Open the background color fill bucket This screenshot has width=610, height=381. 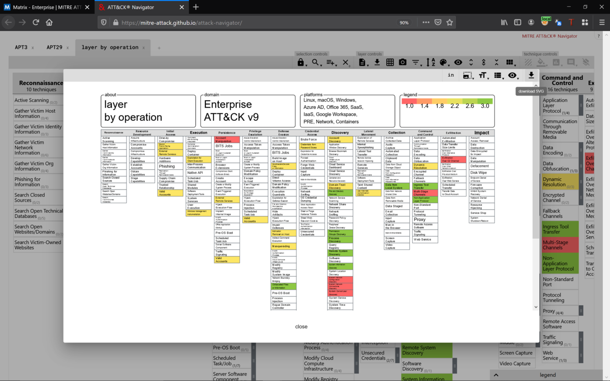point(542,62)
